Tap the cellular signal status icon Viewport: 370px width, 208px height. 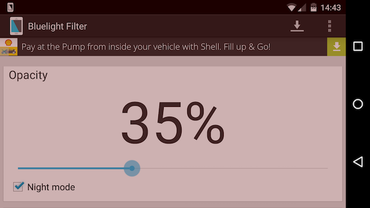point(302,8)
